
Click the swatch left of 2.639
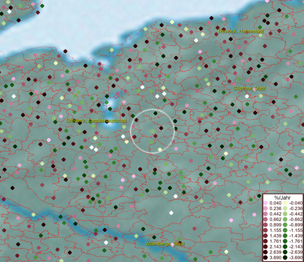pyautogui.click(x=266, y=252)
